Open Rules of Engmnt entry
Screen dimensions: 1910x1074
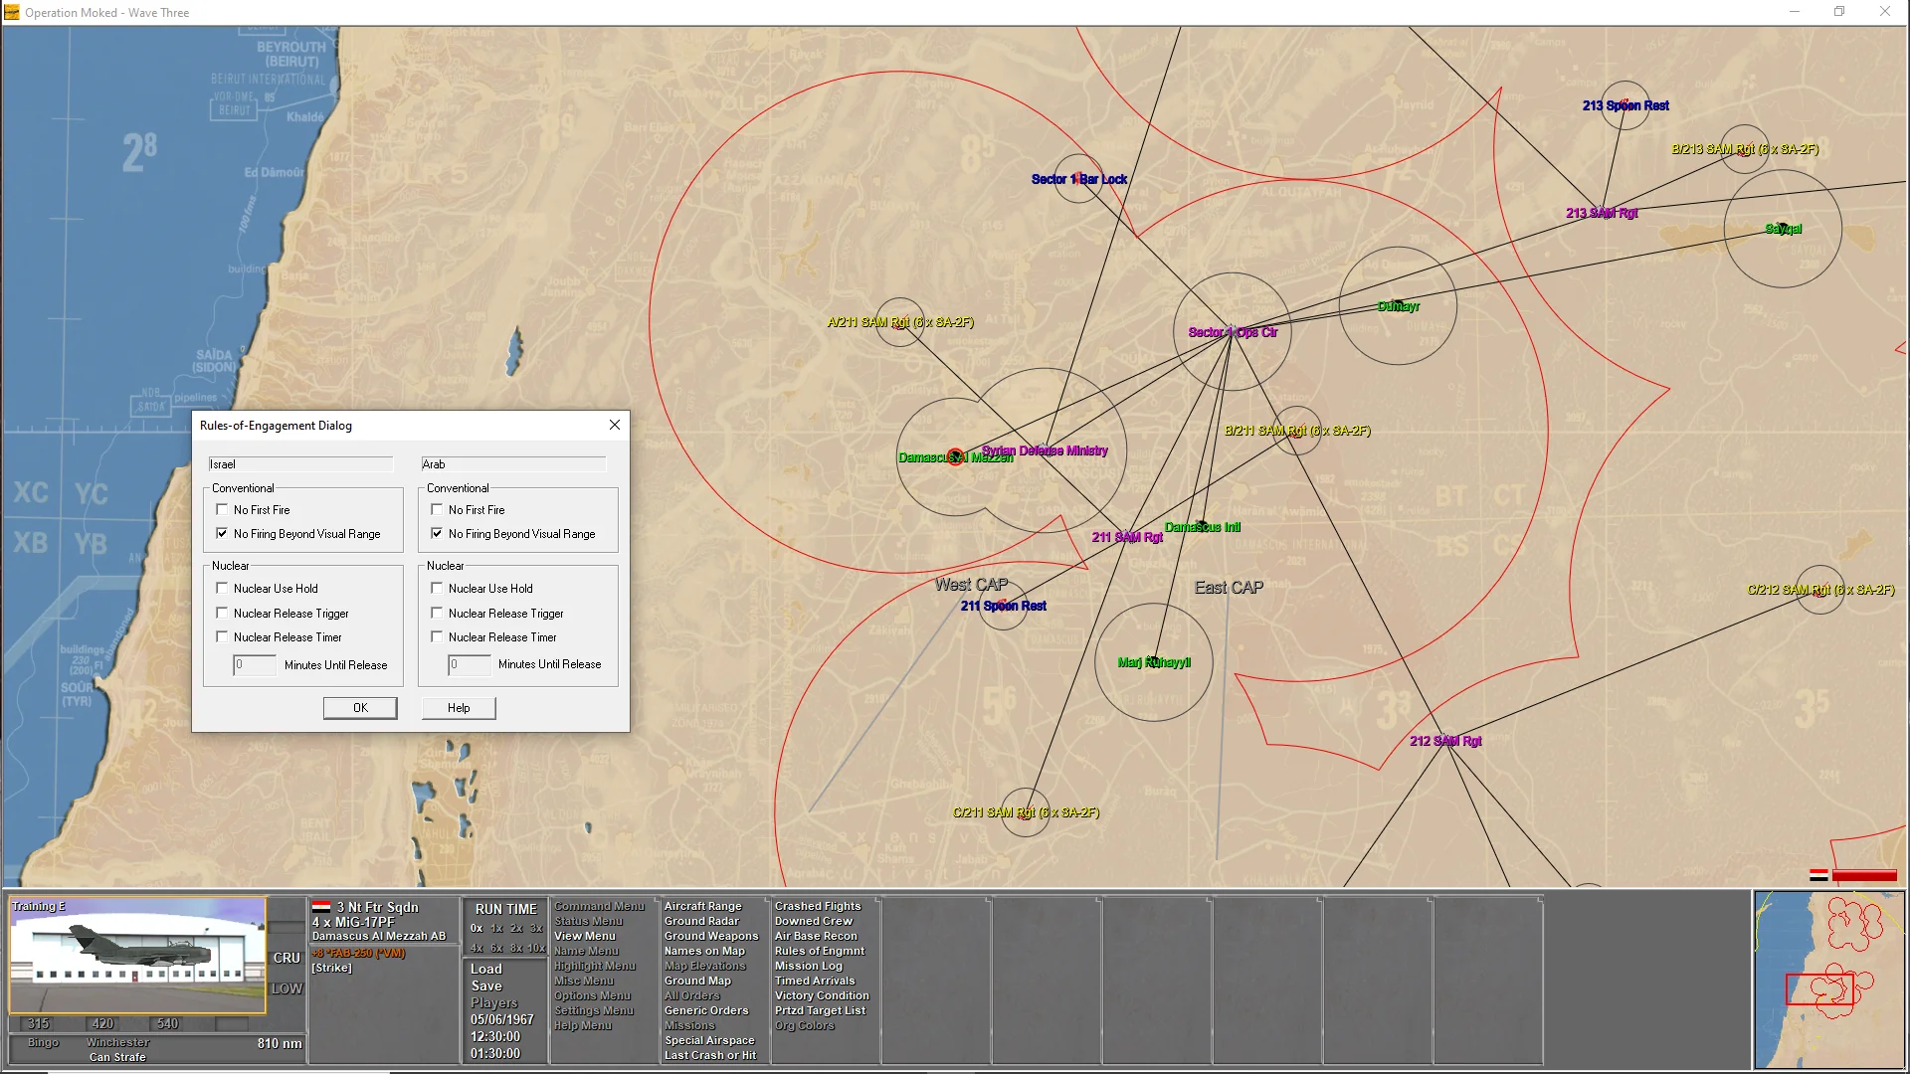[x=820, y=951]
